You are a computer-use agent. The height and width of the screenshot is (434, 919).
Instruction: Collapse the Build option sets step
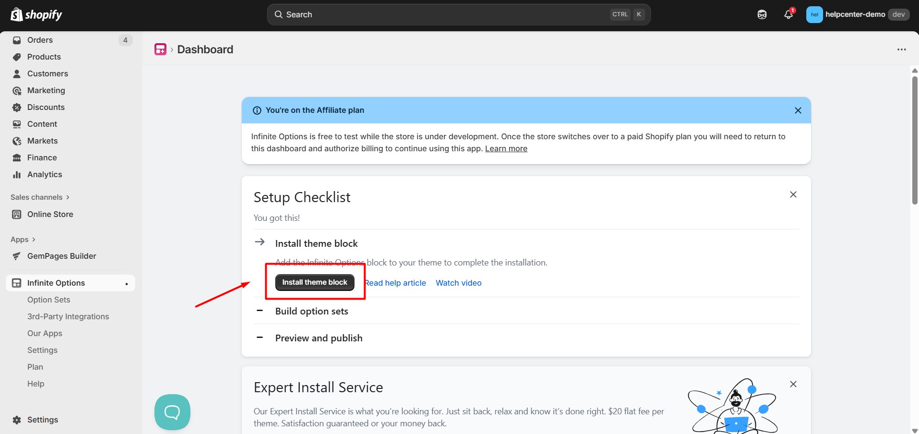[x=259, y=311]
